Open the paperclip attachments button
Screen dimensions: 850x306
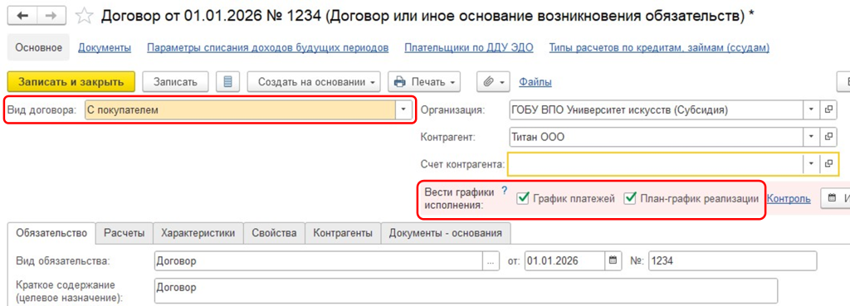[493, 82]
